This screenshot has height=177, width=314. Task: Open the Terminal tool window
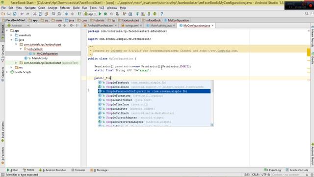pyautogui.click(x=78, y=170)
